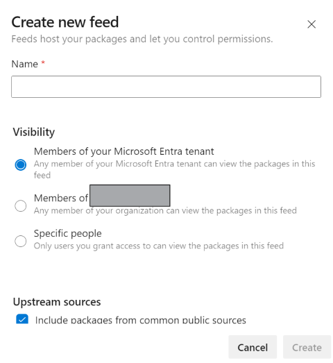This screenshot has width=333, height=363.
Task: Click the Create button
Action: [307, 347]
